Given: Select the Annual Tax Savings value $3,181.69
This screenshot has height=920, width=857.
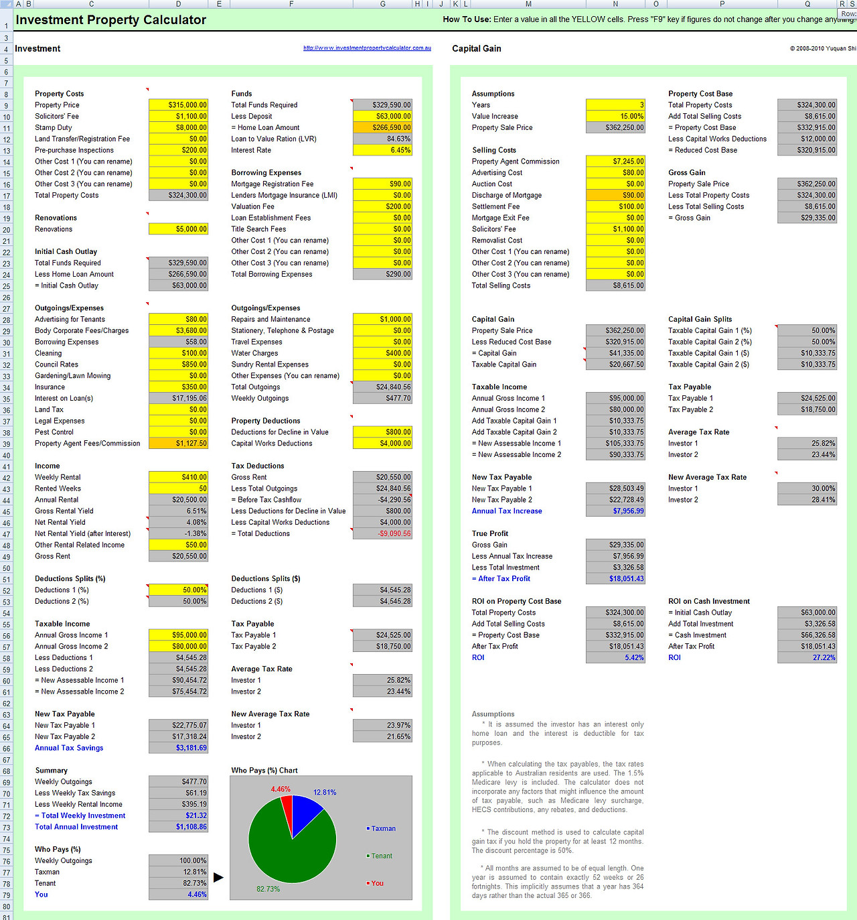Looking at the screenshot, I should click(x=178, y=748).
